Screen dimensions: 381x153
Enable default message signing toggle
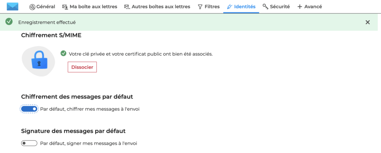coord(29,143)
